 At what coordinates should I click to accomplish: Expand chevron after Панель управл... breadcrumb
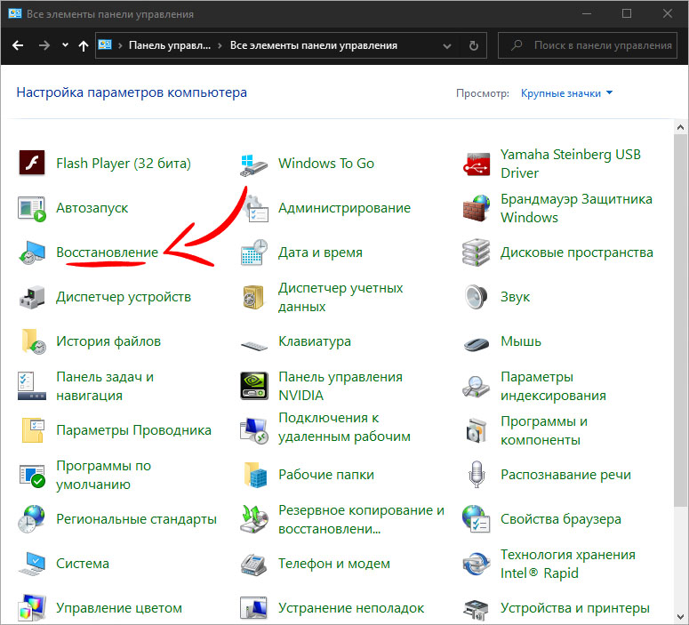tap(220, 45)
